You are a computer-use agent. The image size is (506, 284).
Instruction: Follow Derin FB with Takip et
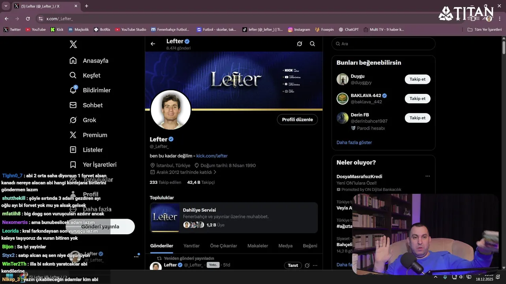click(x=417, y=118)
